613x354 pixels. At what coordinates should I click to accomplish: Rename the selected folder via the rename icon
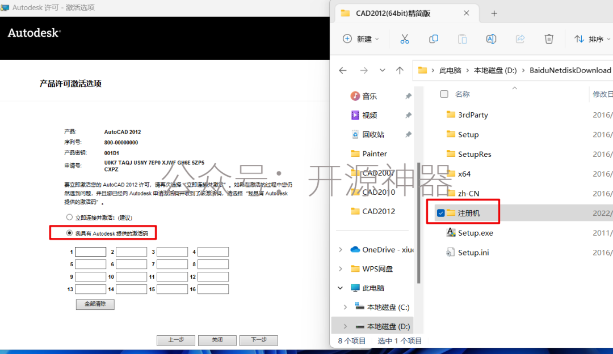point(492,39)
